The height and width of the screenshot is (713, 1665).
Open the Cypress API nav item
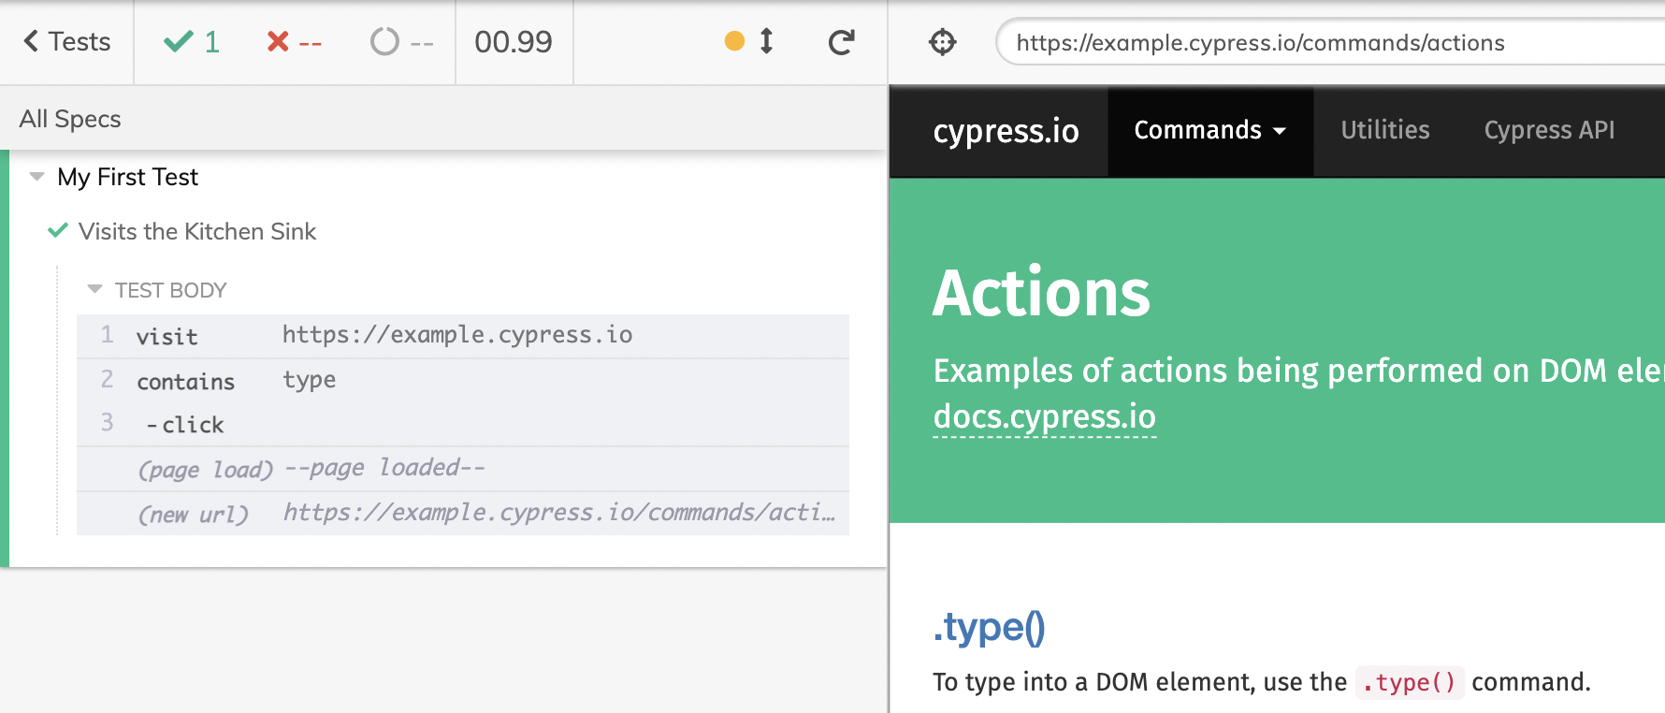[1549, 130]
